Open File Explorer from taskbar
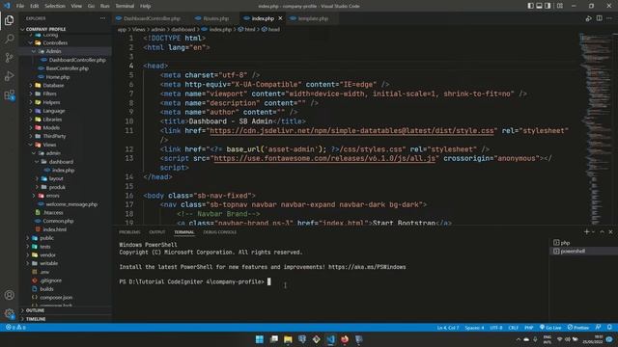This screenshot has height=347, width=618. click(288, 339)
